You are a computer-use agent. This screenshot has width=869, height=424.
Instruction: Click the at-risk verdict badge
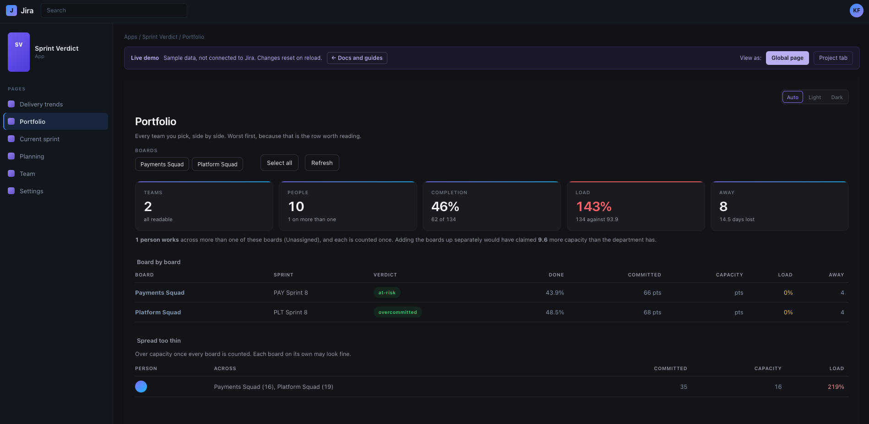387,292
